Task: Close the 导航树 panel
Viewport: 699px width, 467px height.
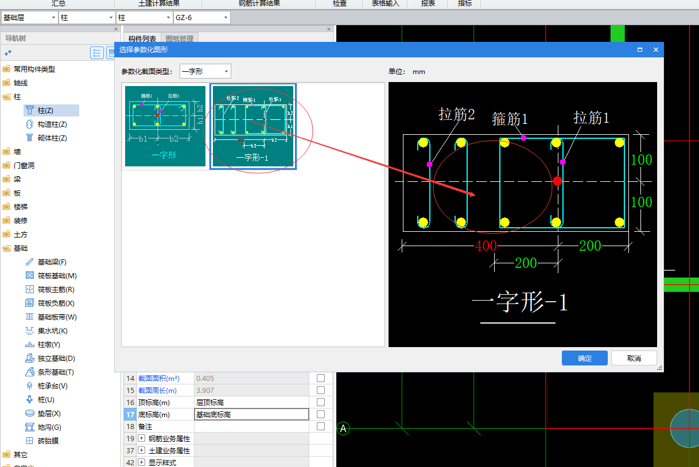Action: pos(116,29)
